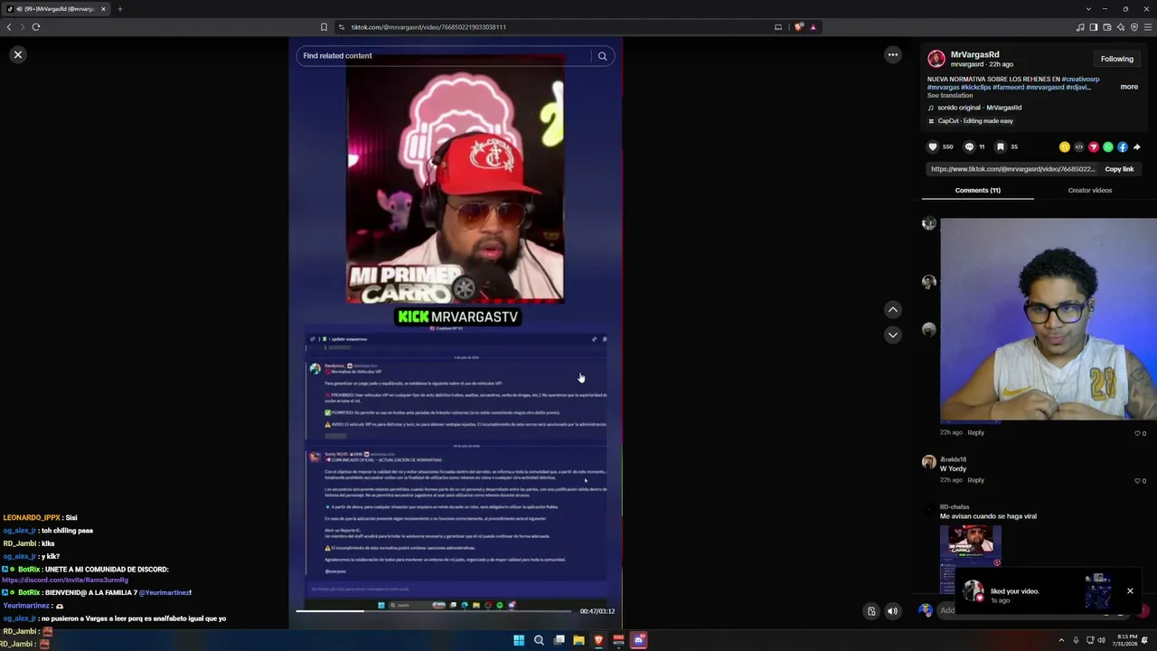The width and height of the screenshot is (1157, 651).
Task: Expand the tab search dropdown arrow
Action: click(x=1088, y=9)
